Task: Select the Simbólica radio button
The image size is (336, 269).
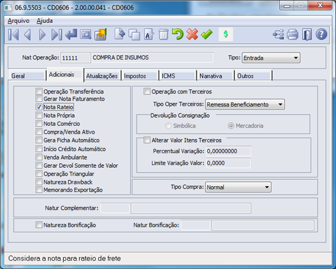Action: [168, 125]
